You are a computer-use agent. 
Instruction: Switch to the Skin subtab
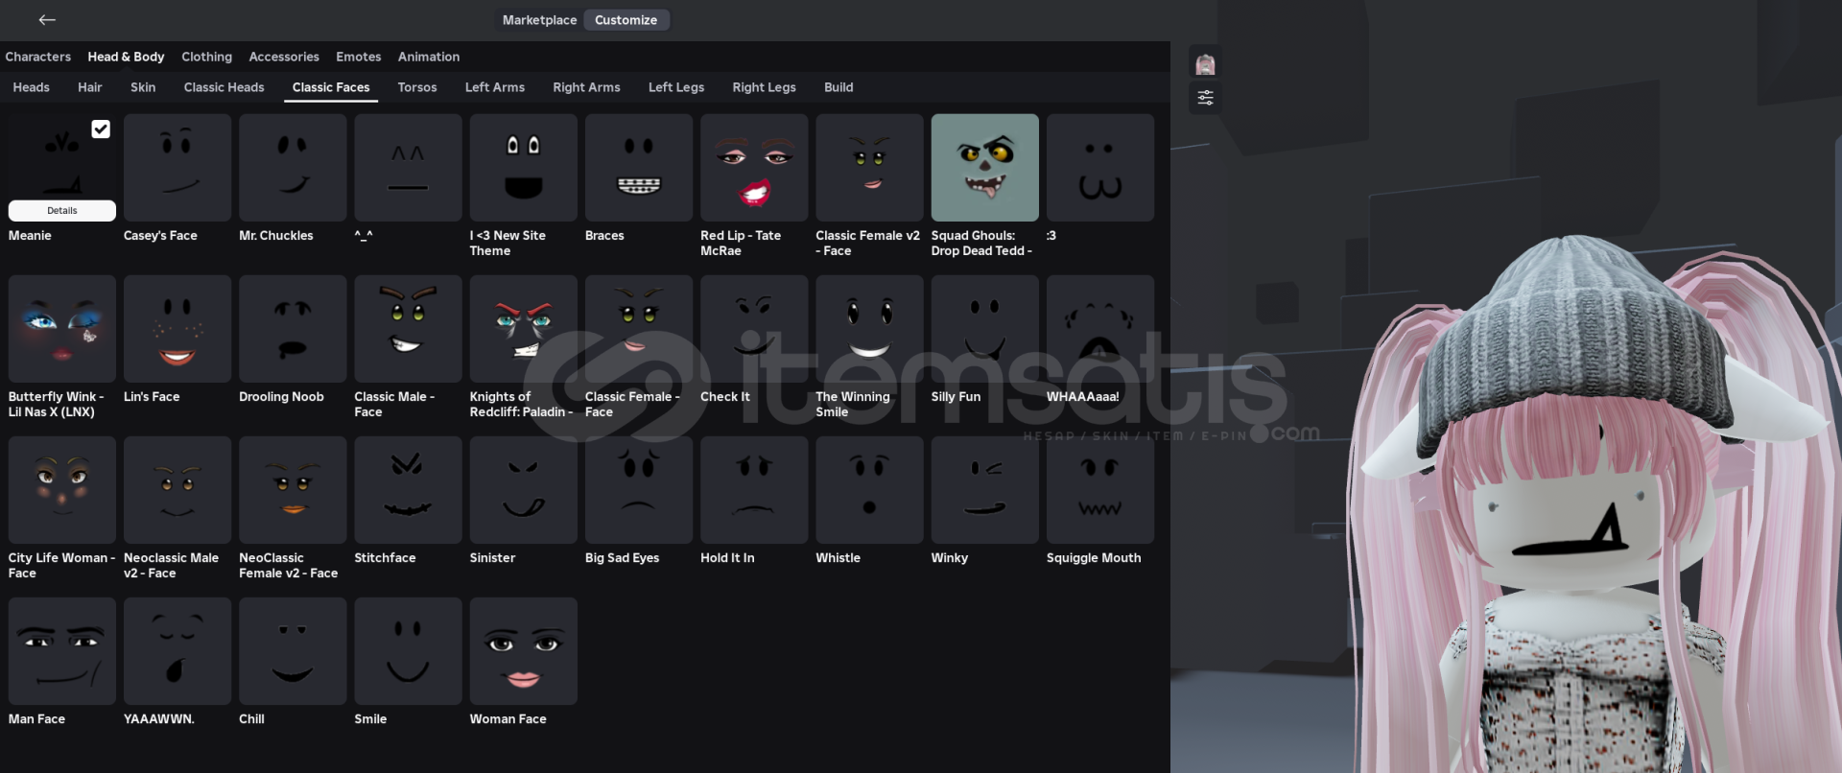click(143, 87)
